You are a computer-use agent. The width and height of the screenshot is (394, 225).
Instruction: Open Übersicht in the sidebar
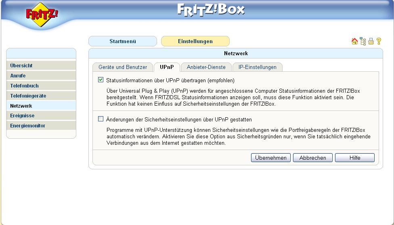pyautogui.click(x=41, y=66)
